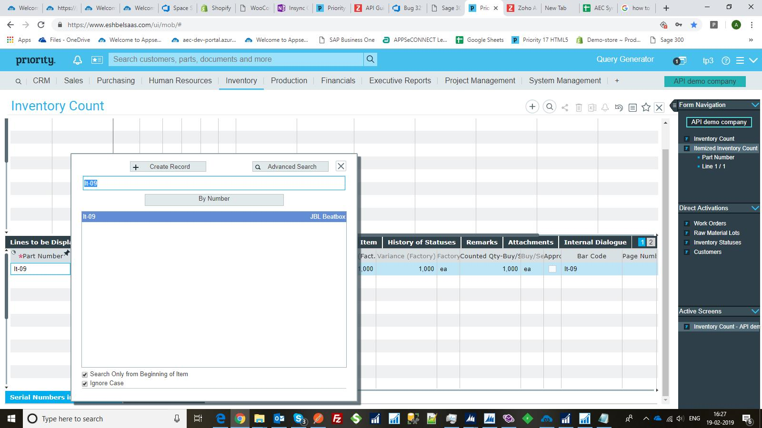Screen dimensions: 762x428
Task: Switch to the History of Statuses tab
Action: click(x=421, y=242)
